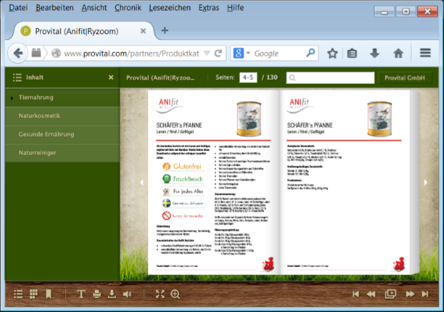
Task: Go to the last page
Action: (x=426, y=294)
